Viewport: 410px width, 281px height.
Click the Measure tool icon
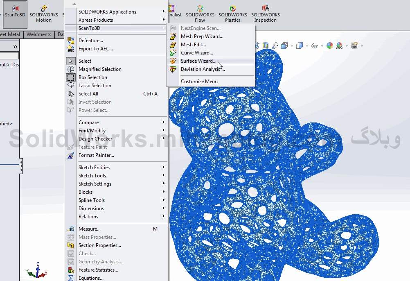click(71, 229)
